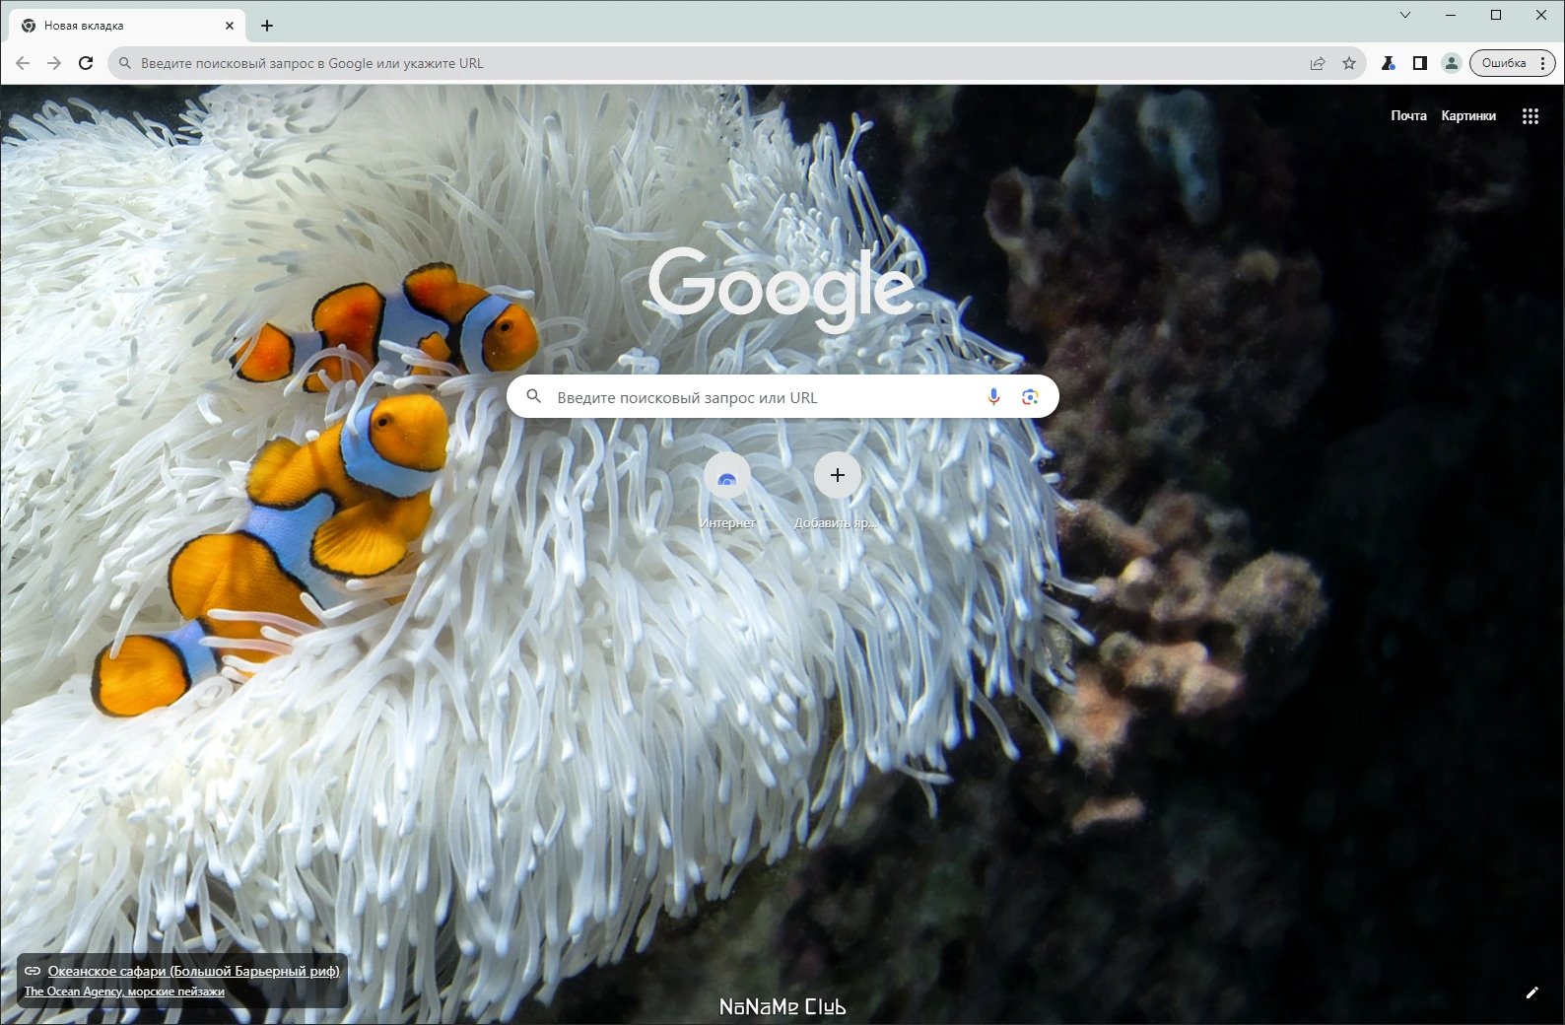This screenshot has height=1025, width=1565.
Task: Open the Google apps grid
Action: [x=1530, y=116]
